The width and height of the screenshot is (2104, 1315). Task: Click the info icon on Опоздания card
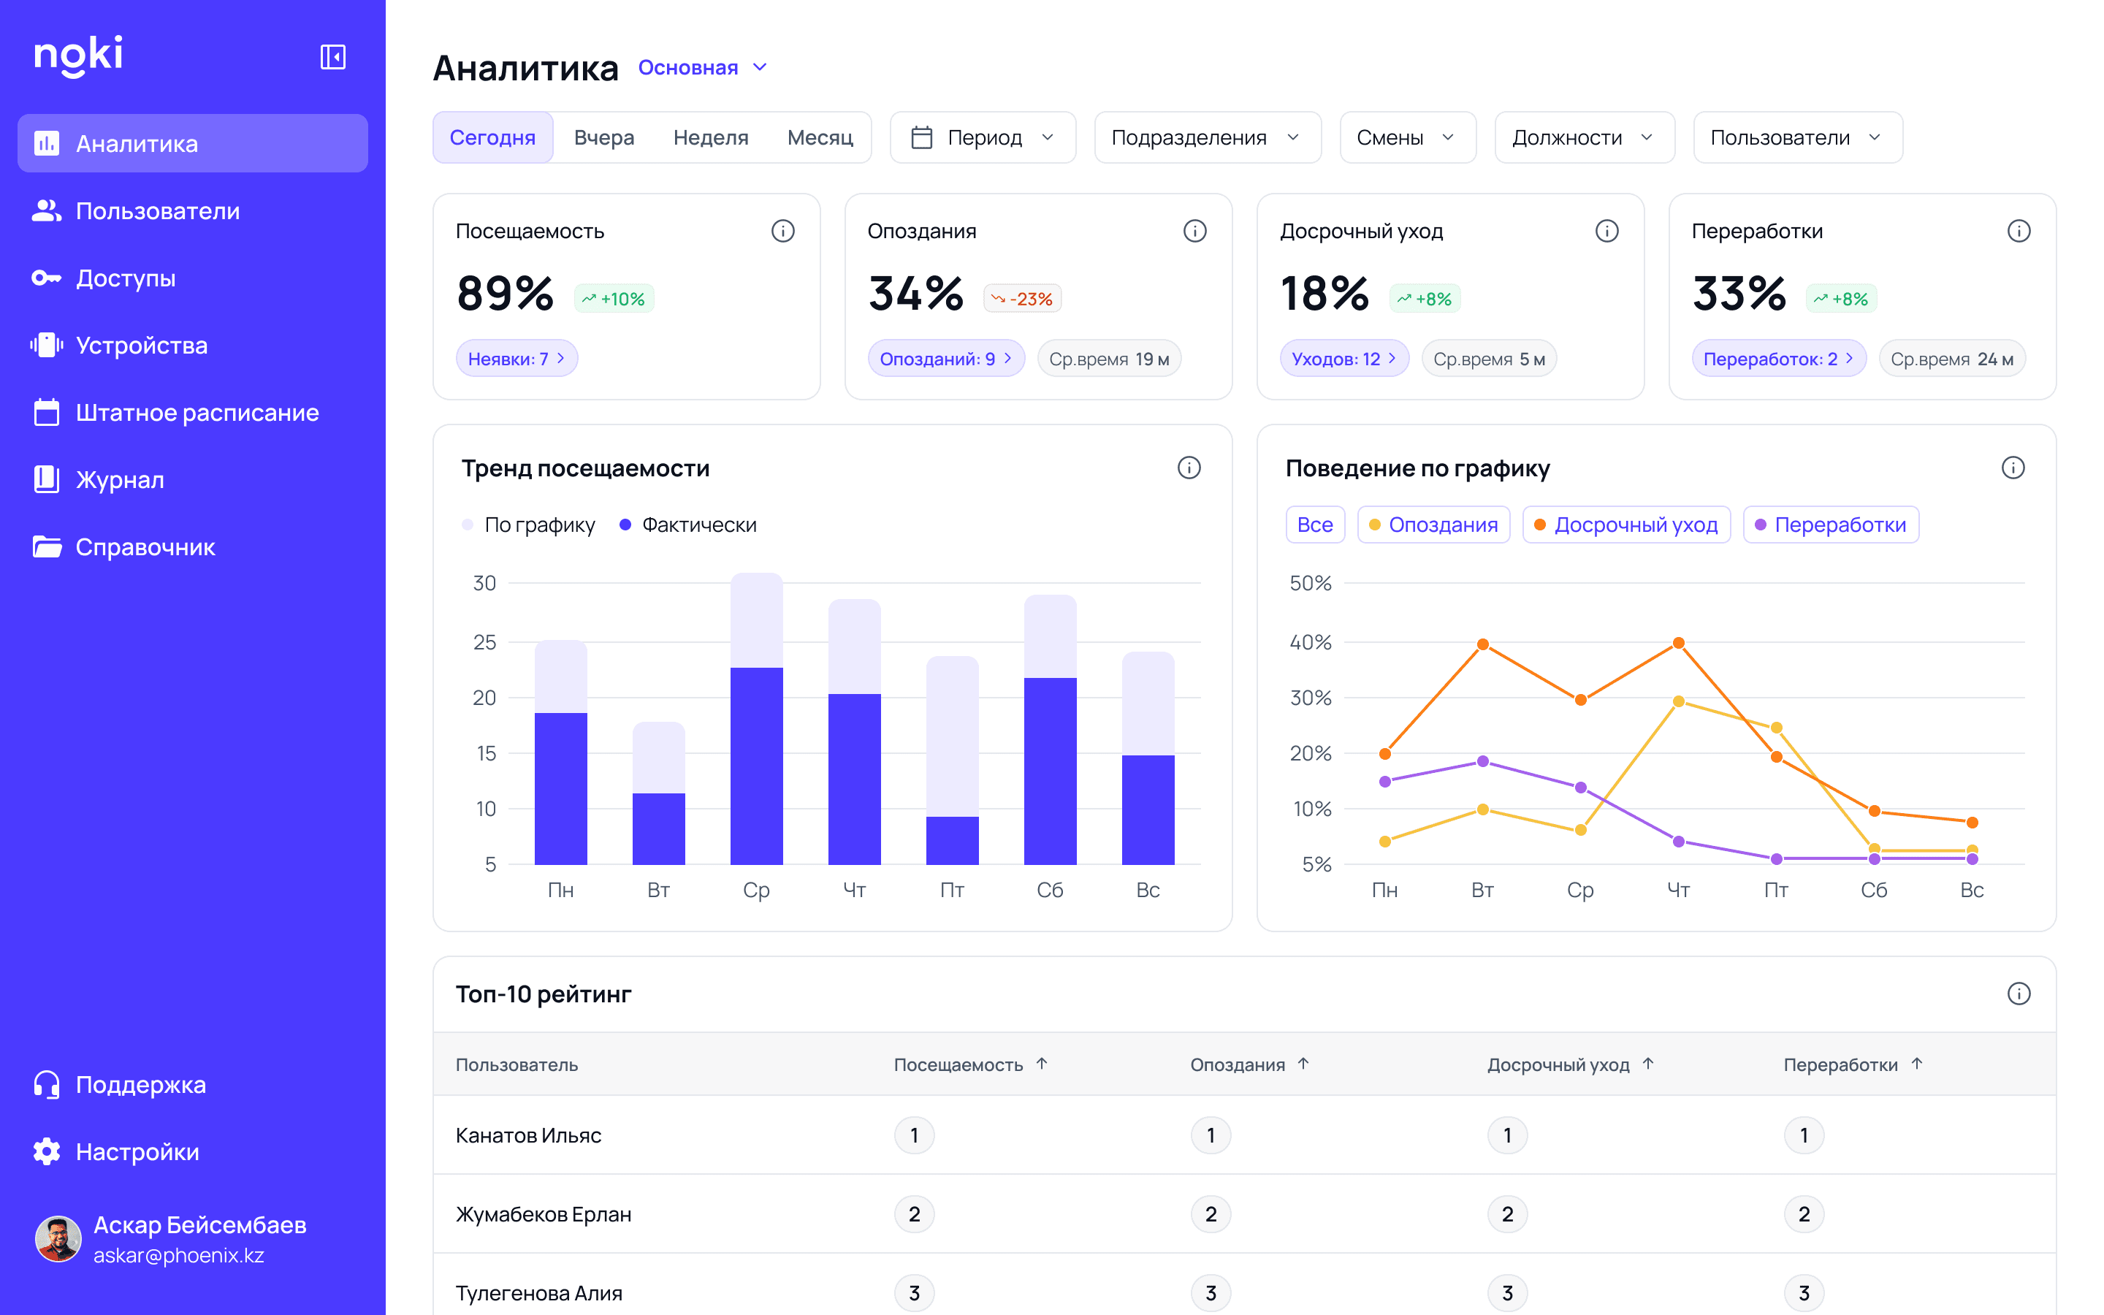point(1194,230)
